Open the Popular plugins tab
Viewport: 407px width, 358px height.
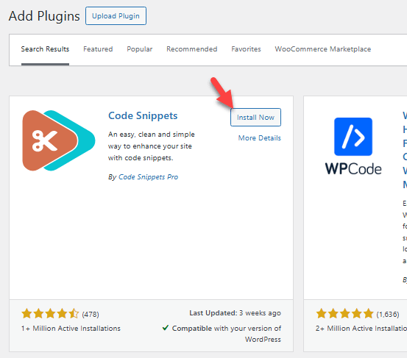point(140,49)
